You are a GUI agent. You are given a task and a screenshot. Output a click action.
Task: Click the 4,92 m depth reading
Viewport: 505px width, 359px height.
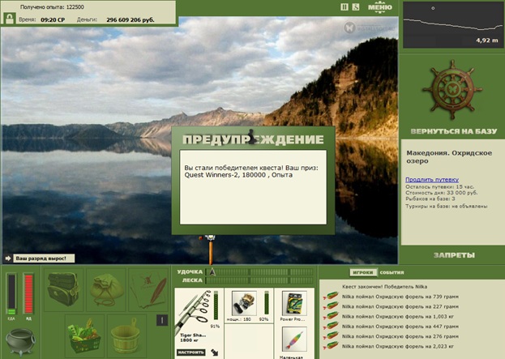pos(487,41)
